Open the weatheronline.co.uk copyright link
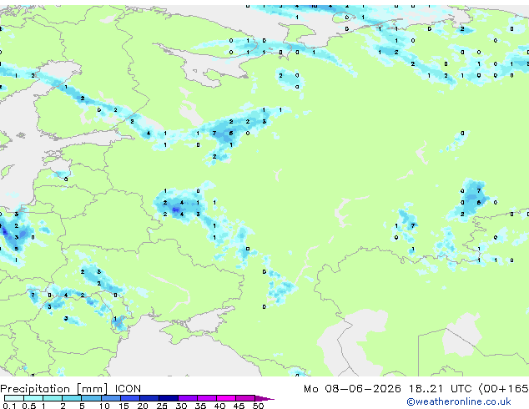The height and width of the screenshot is (409, 529). click(x=459, y=401)
